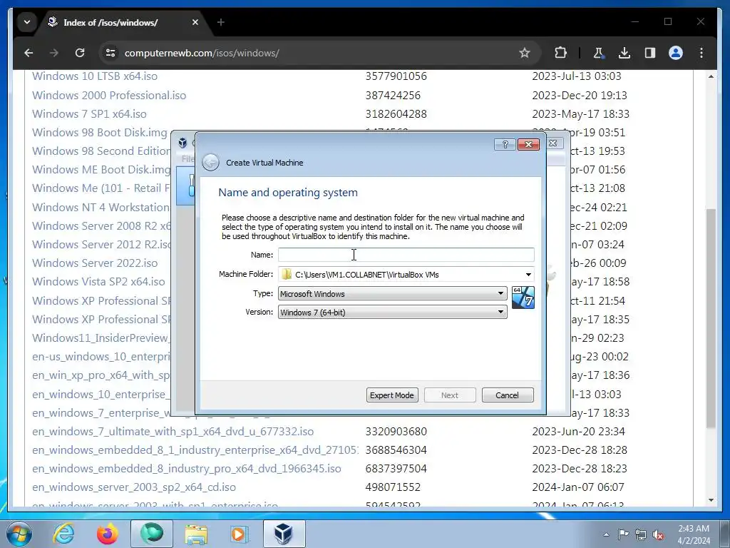Click Action Center flag tray icon
The image size is (730, 548).
(623, 534)
